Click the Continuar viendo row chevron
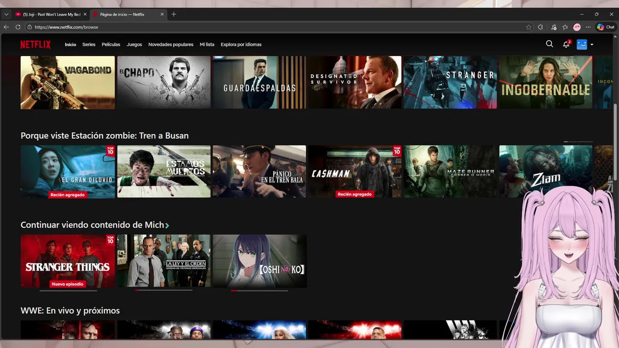This screenshot has height=348, width=619. pos(167,226)
